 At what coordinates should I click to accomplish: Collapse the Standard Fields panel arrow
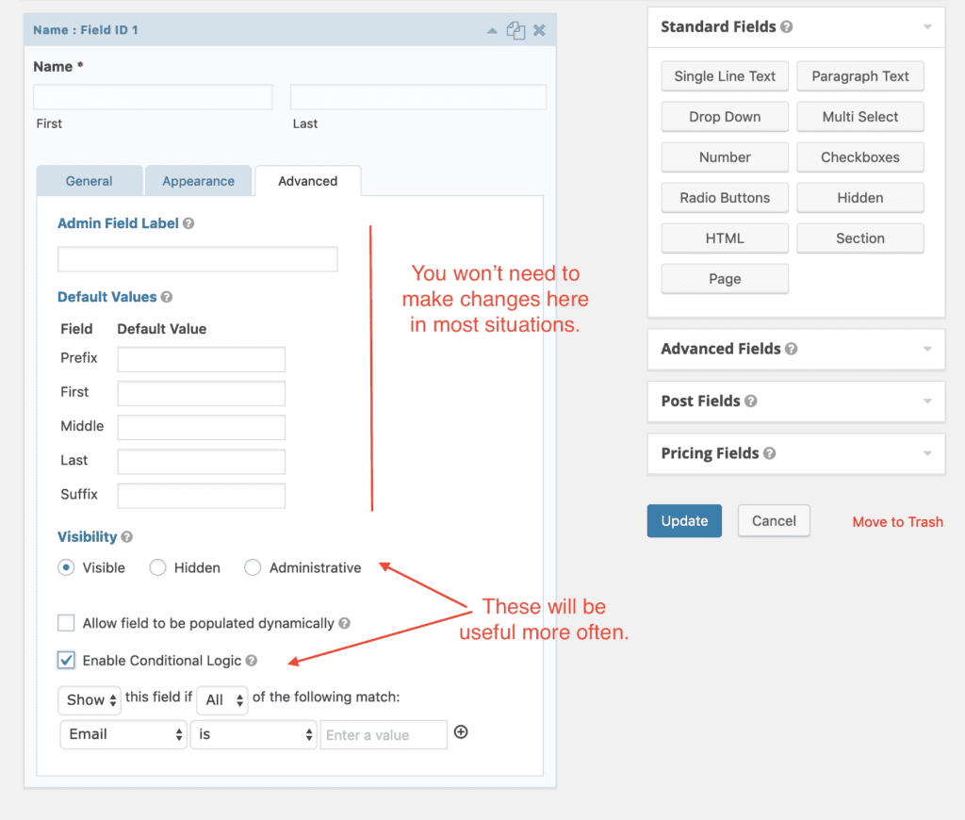coord(927,27)
